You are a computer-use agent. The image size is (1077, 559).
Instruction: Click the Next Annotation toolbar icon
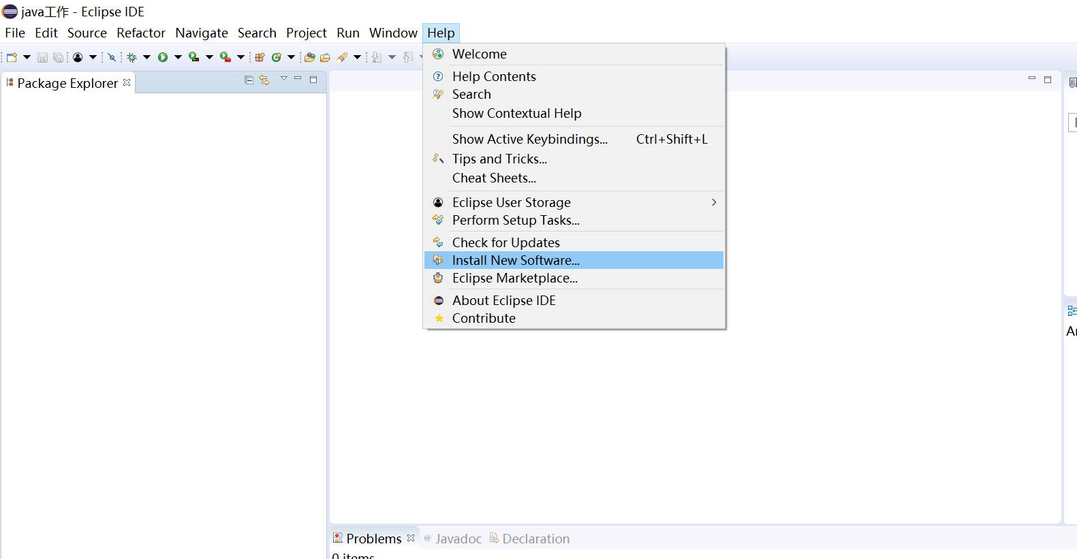point(377,57)
